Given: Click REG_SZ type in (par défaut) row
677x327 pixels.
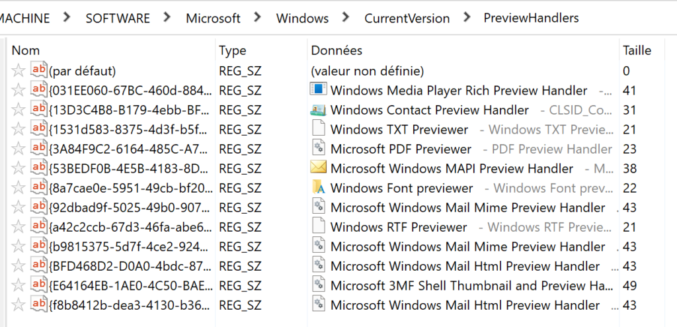Looking at the screenshot, I should (x=241, y=71).
